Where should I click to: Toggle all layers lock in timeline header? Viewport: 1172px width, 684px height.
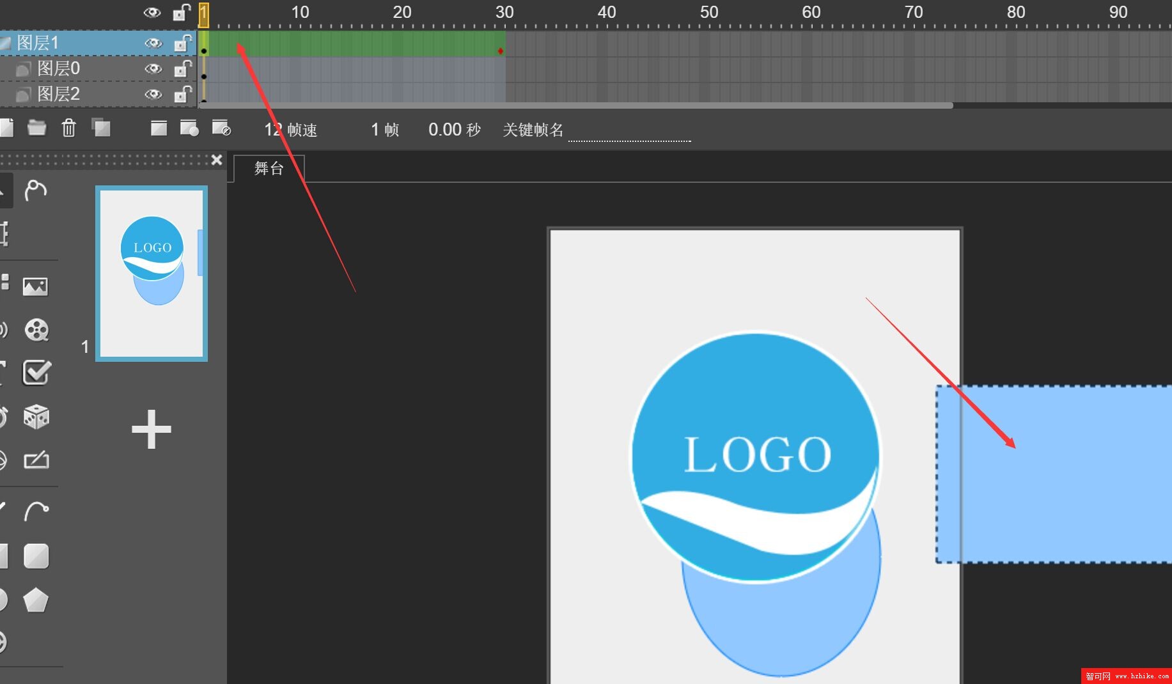[x=182, y=12]
